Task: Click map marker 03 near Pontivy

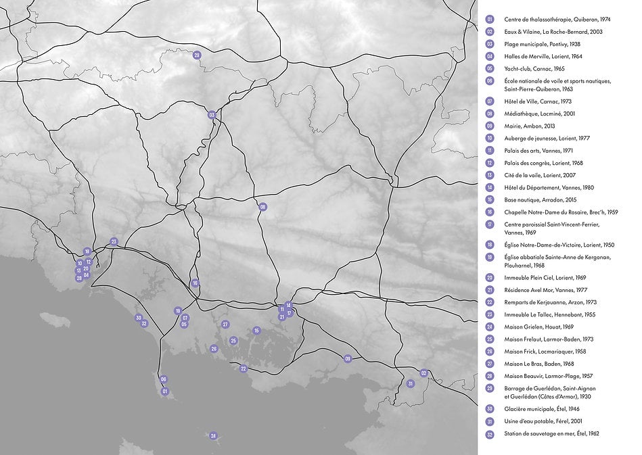Action: click(x=212, y=115)
